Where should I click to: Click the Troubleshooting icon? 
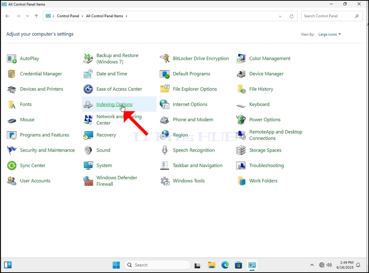click(241, 166)
